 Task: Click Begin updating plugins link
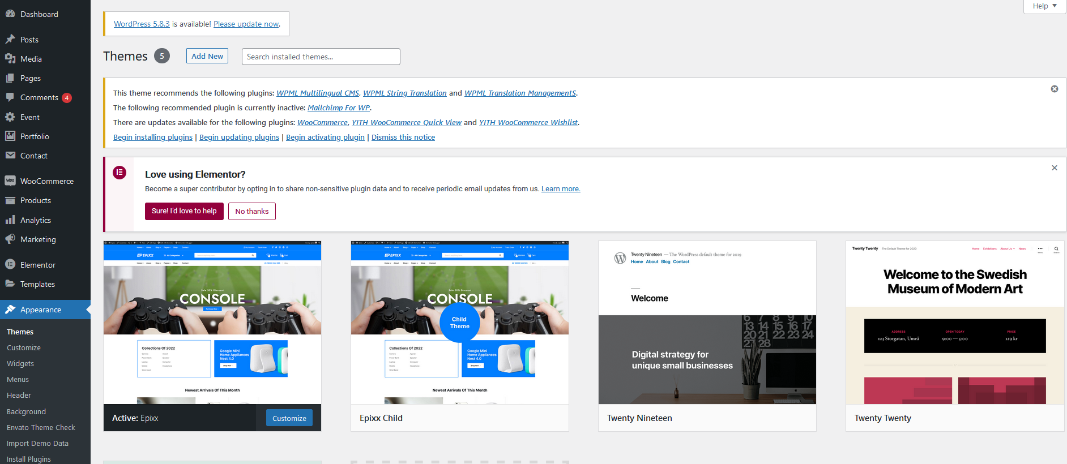[x=239, y=137]
